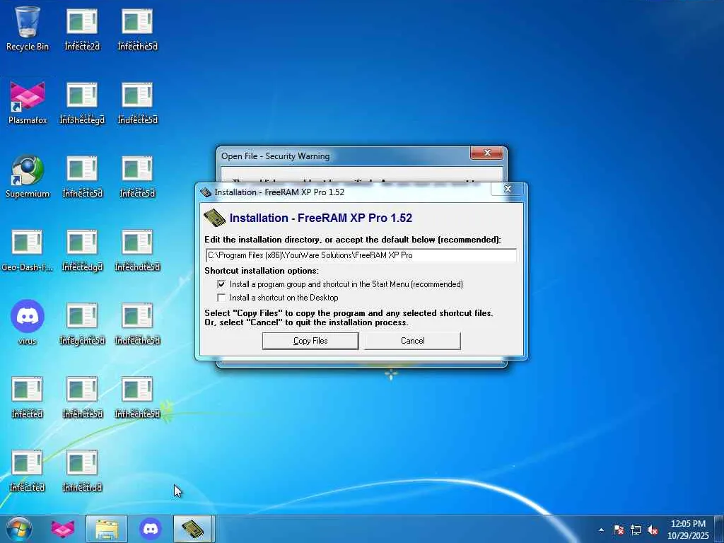Open Windows Explorer from the taskbar
Screen dimensions: 724x543
107,529
